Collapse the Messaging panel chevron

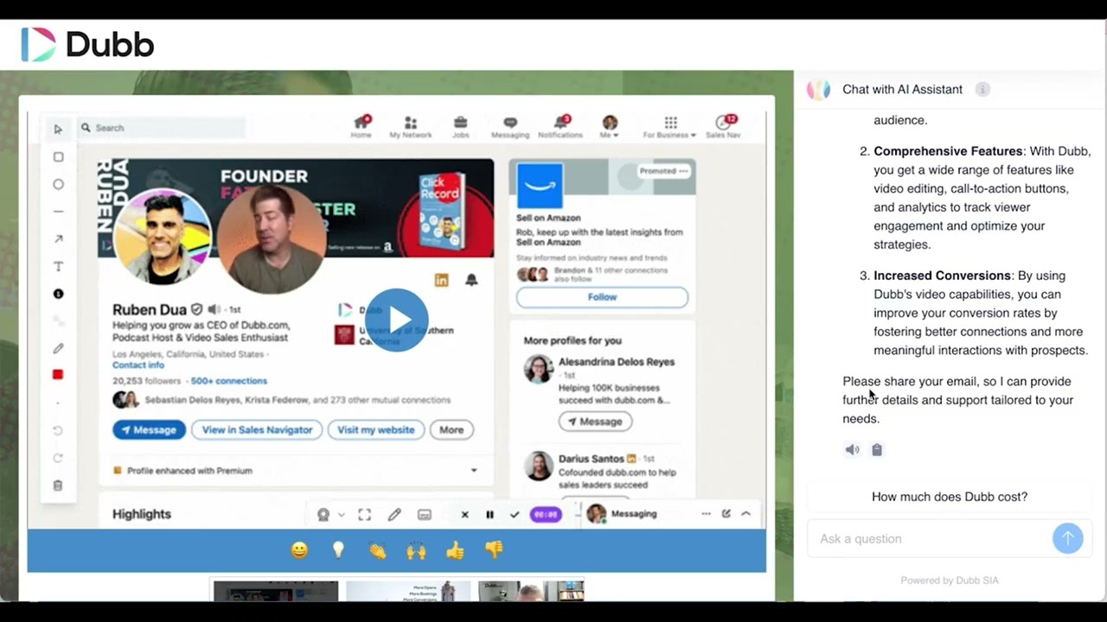point(745,514)
